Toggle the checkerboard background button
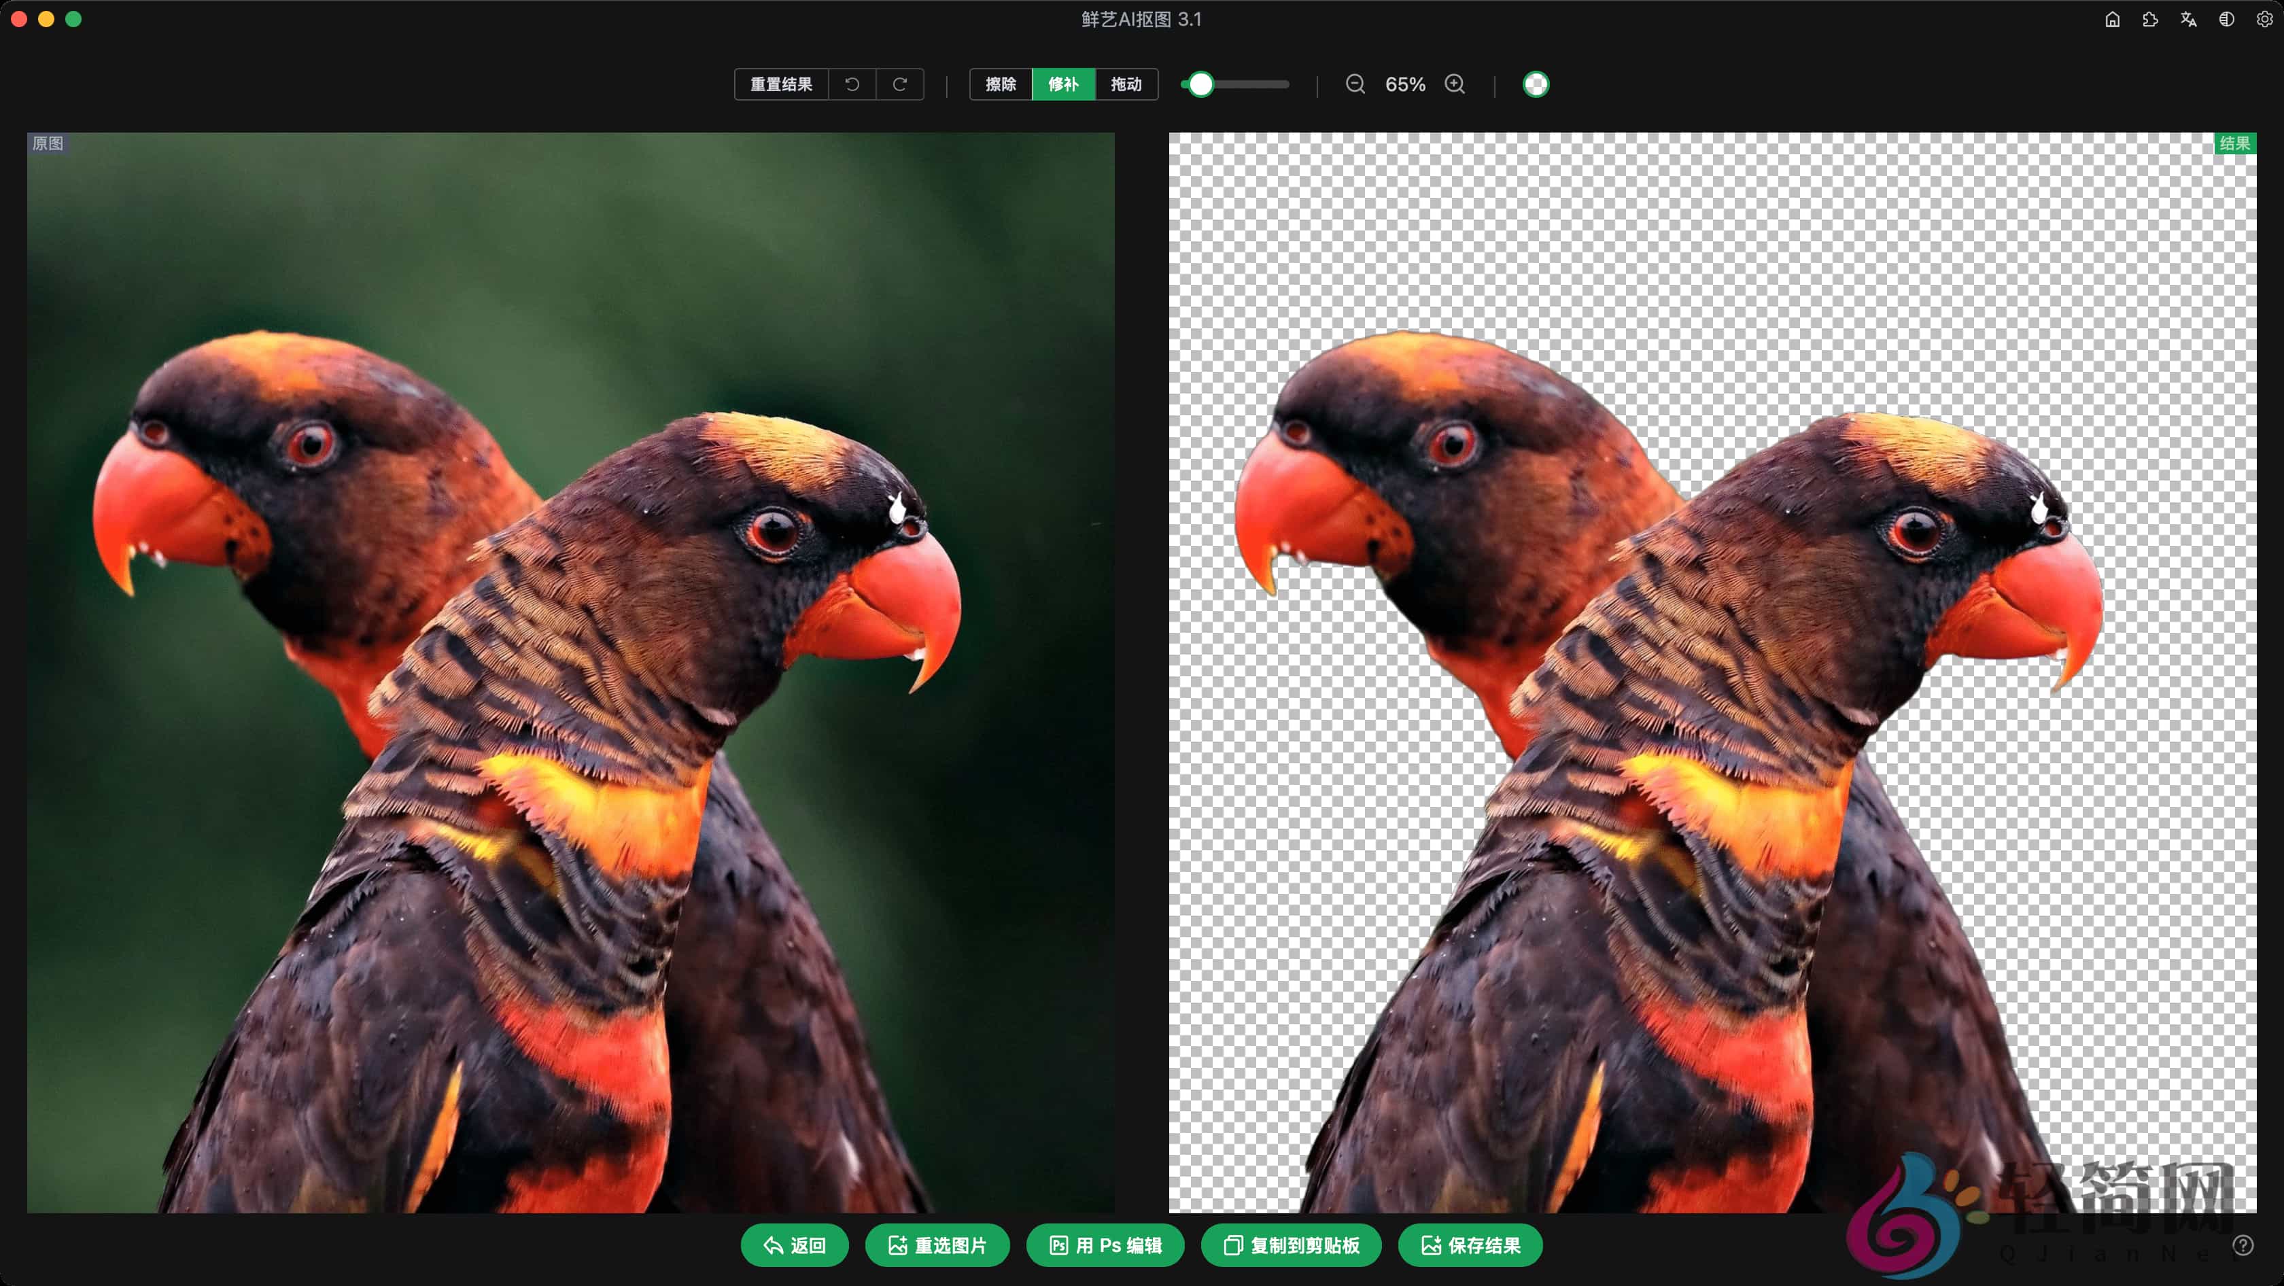Image resolution: width=2284 pixels, height=1286 pixels. pos(1536,84)
